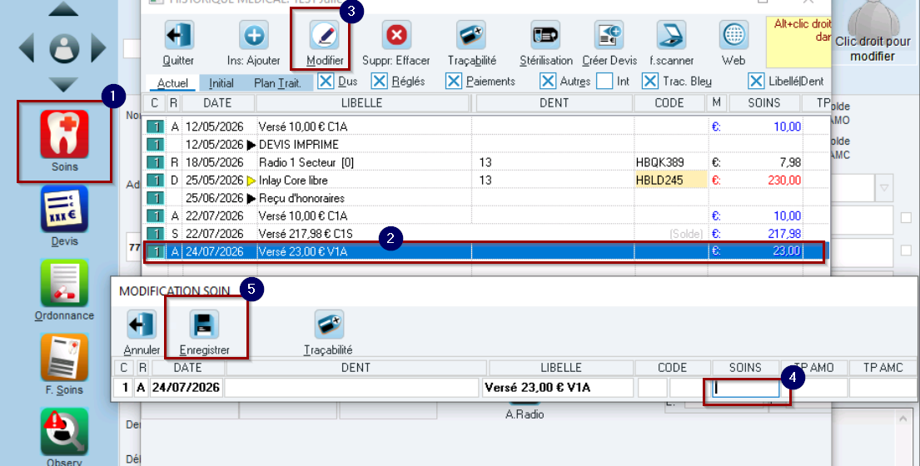Image resolution: width=920 pixels, height=466 pixels.
Task: Click the 230,00 amount in red
Action: pos(784,180)
